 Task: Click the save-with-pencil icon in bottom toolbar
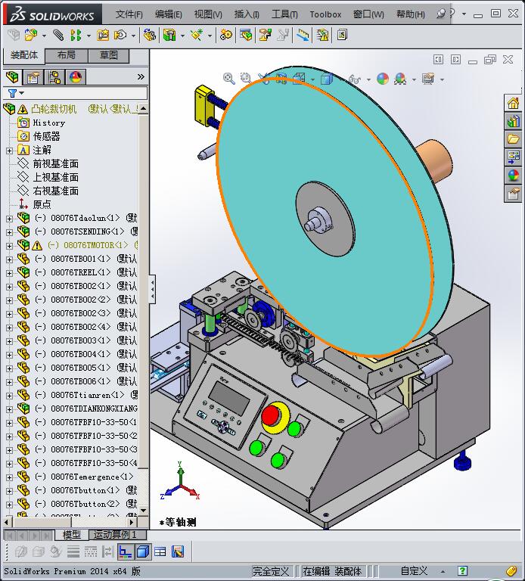pyautogui.click(x=178, y=551)
